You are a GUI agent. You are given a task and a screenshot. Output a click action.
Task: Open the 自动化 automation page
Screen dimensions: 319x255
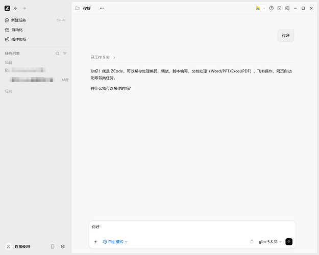tap(35, 30)
